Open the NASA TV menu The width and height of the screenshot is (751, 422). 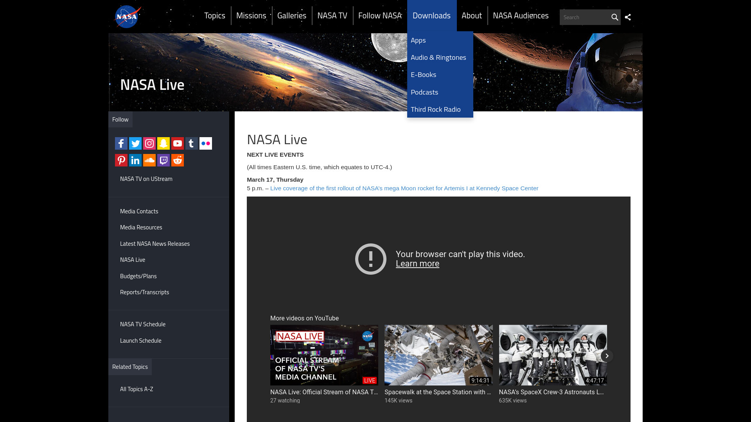[332, 16]
